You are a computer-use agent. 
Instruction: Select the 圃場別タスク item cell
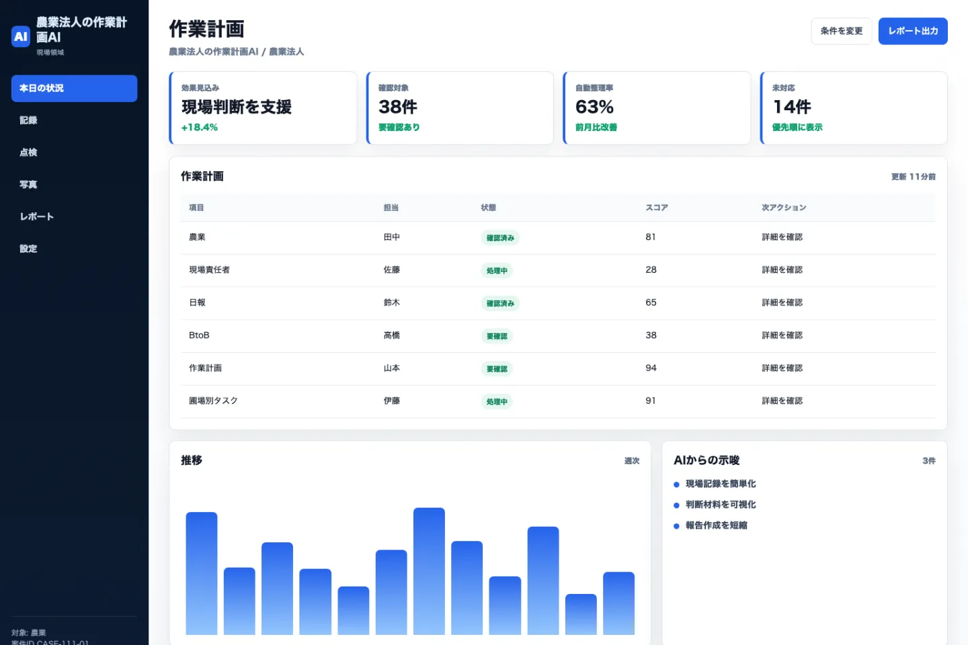point(213,401)
